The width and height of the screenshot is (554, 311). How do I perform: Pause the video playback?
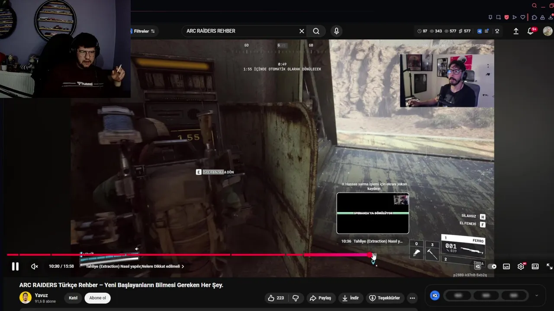coord(15,267)
